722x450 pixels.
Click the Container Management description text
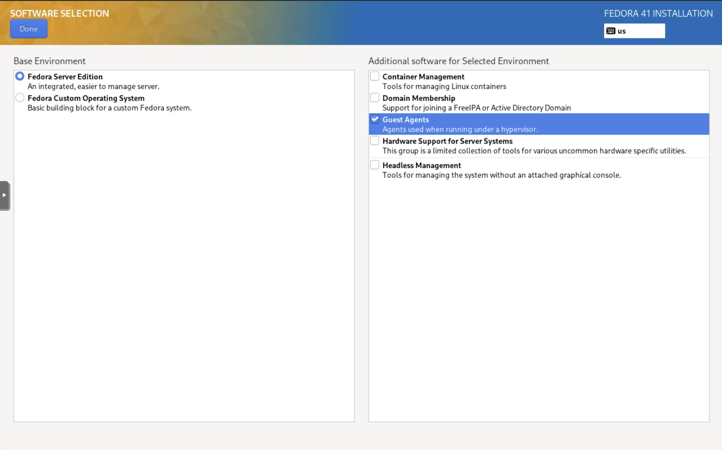(444, 86)
